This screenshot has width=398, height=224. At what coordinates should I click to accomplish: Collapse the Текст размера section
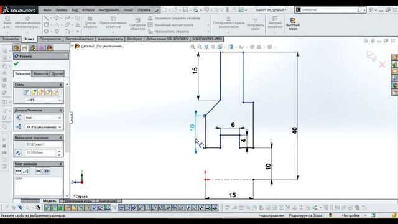(61, 164)
